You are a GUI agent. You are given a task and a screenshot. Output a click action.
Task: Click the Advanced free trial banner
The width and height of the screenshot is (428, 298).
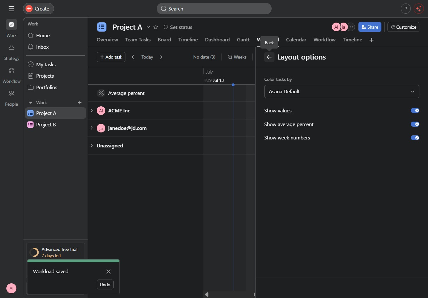point(56,252)
